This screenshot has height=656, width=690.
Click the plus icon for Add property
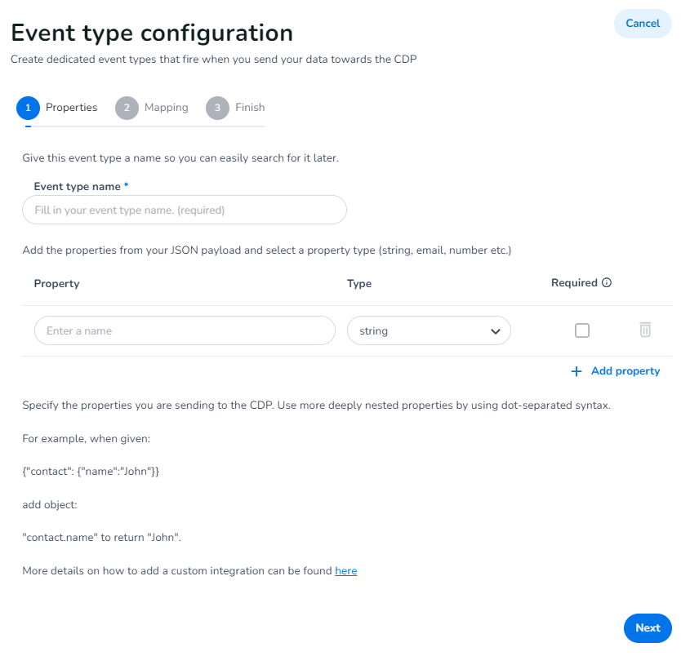point(576,371)
